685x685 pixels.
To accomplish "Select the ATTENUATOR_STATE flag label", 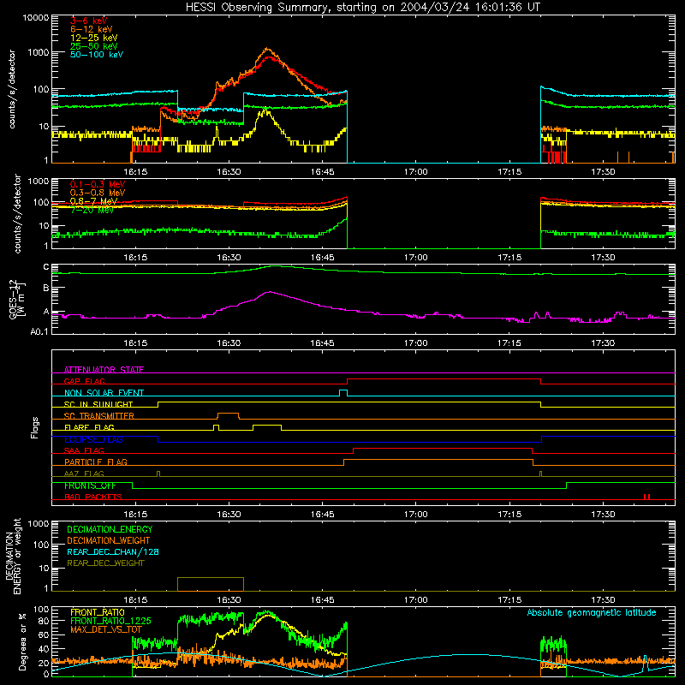I will click(104, 370).
